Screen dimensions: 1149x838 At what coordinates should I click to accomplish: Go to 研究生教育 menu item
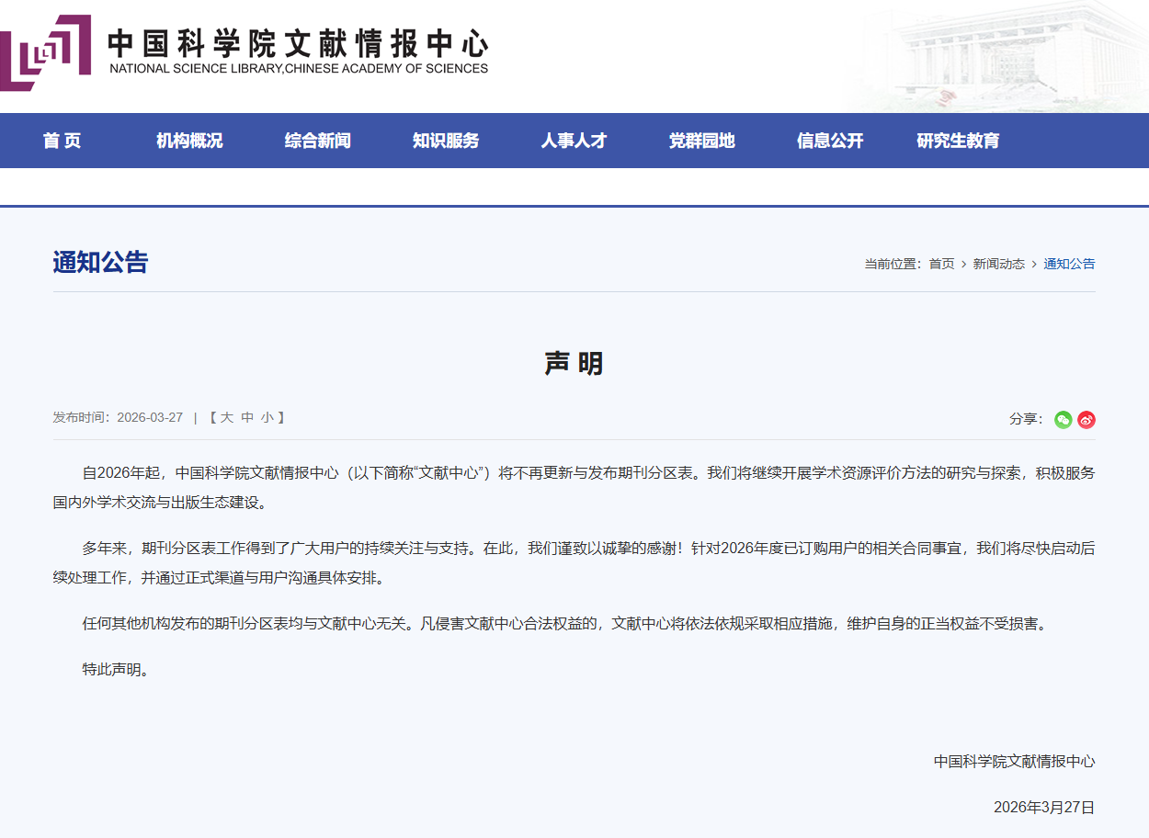(958, 141)
